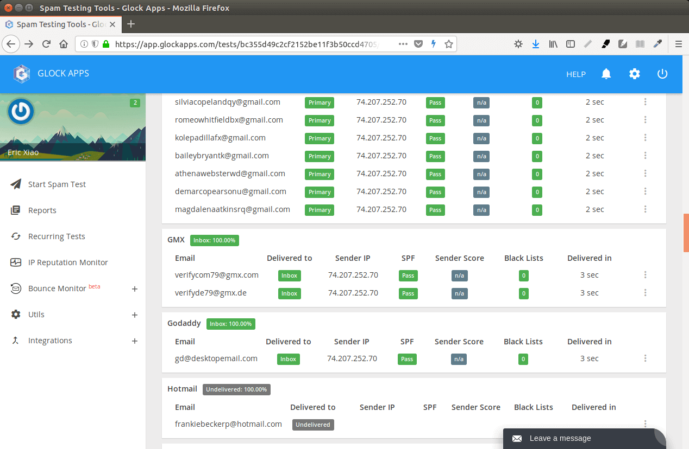Screen dimensions: 689x449
Task: Bookmark the page with the star icon
Action: 449,44
